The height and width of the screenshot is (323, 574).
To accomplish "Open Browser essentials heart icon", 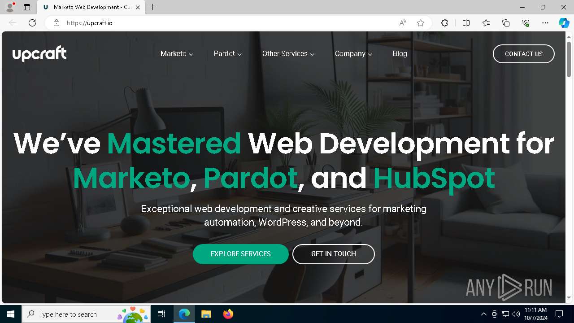I will click(x=526, y=23).
